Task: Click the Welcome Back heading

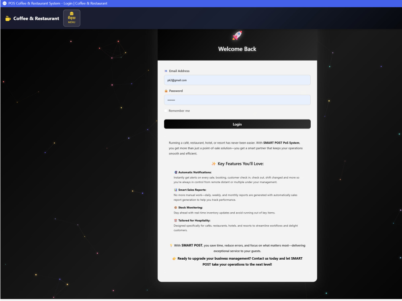Action: tap(237, 49)
